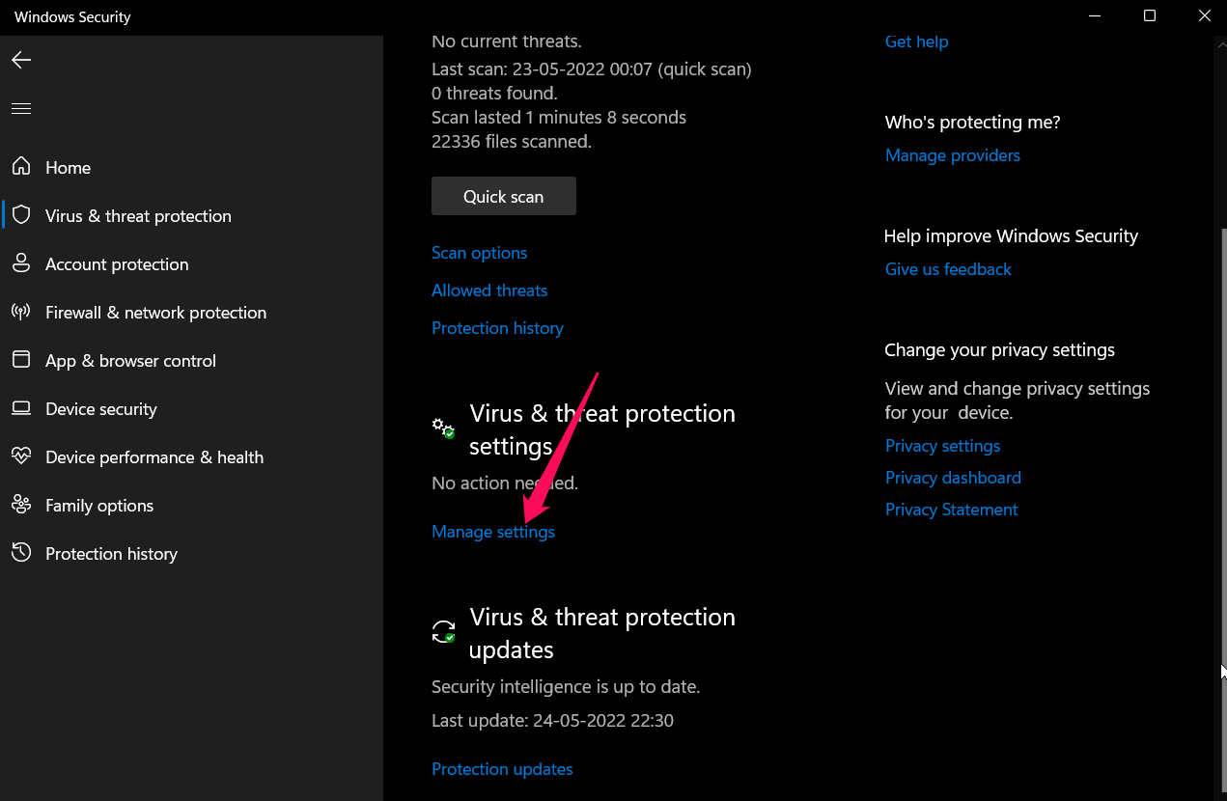The width and height of the screenshot is (1227, 801).
Task: Start a Quick scan
Action: (503, 196)
